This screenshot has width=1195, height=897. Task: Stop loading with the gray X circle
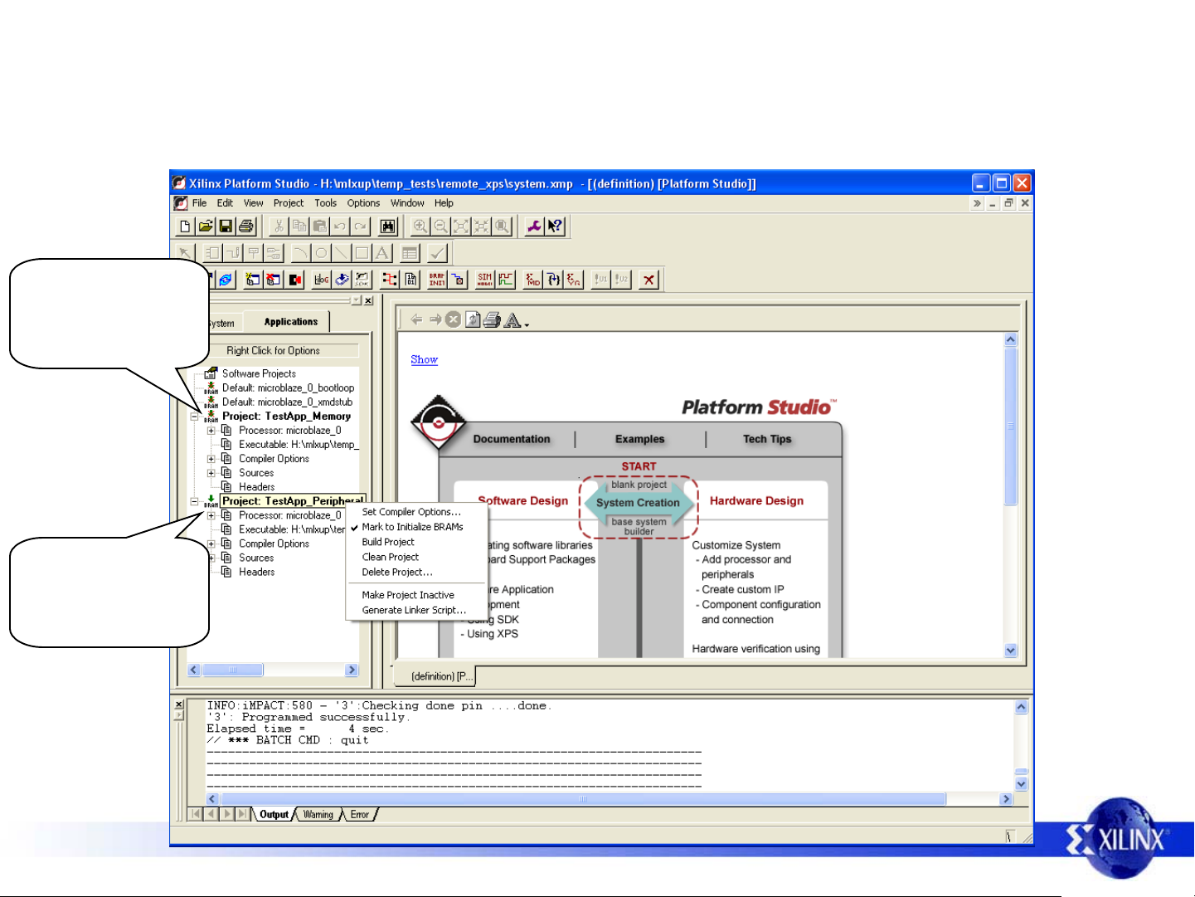(453, 319)
